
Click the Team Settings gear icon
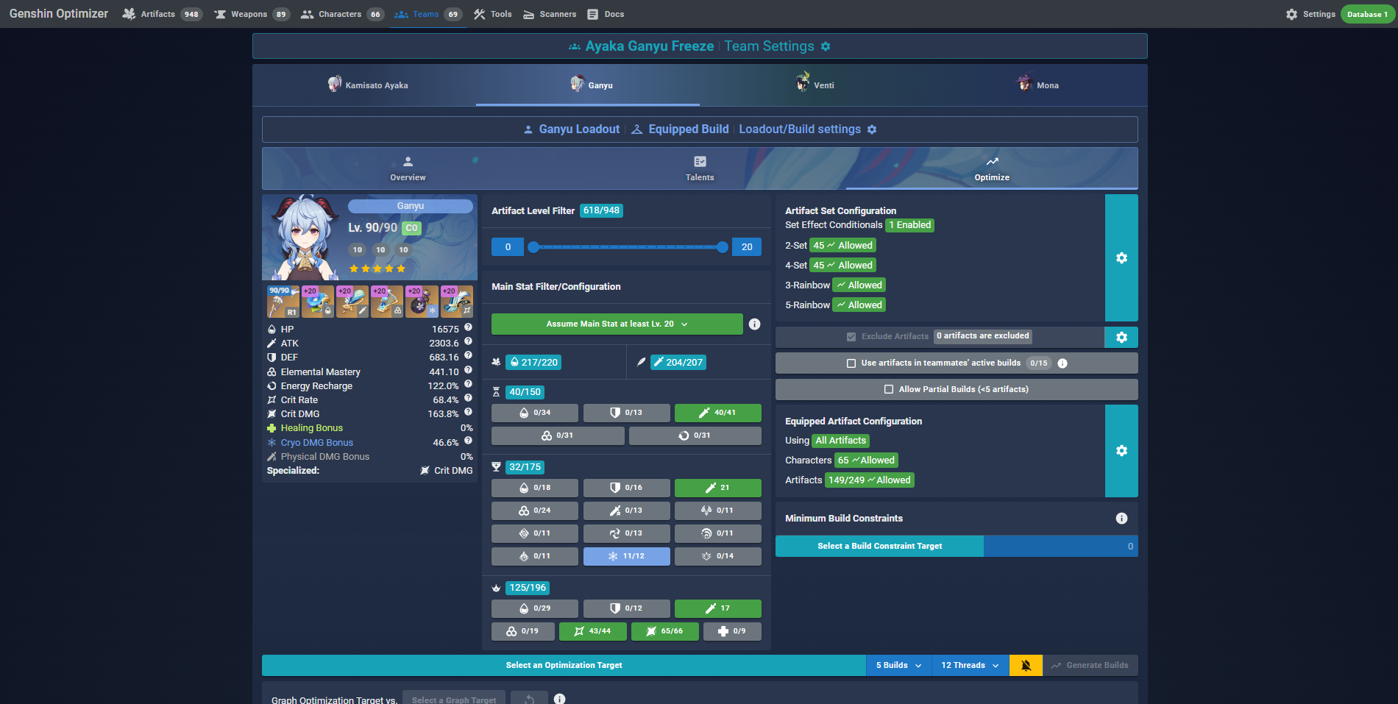(x=826, y=46)
